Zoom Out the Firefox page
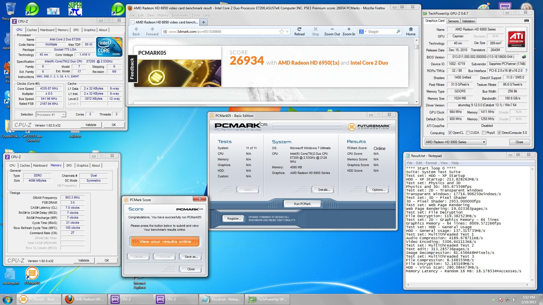The height and width of the screenshot is (305, 543). coord(332,31)
